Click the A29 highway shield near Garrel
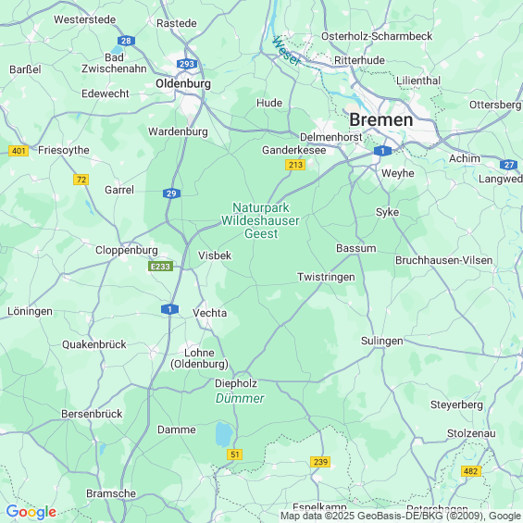 (x=171, y=193)
